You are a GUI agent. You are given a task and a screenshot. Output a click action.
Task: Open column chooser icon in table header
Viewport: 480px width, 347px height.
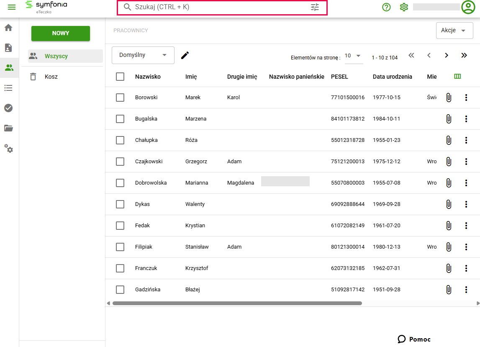[457, 76]
